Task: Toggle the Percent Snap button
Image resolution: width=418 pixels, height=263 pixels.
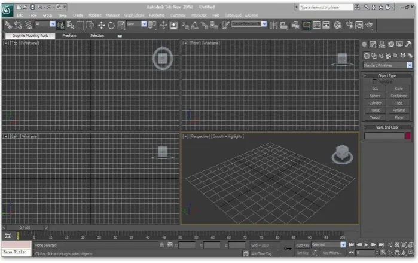Action: click(x=205, y=25)
